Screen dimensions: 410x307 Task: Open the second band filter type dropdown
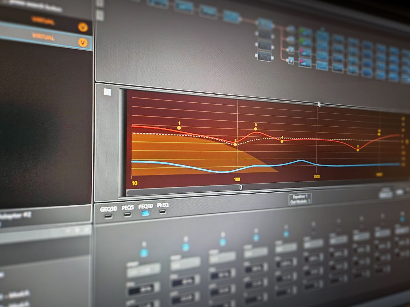pos(185,263)
